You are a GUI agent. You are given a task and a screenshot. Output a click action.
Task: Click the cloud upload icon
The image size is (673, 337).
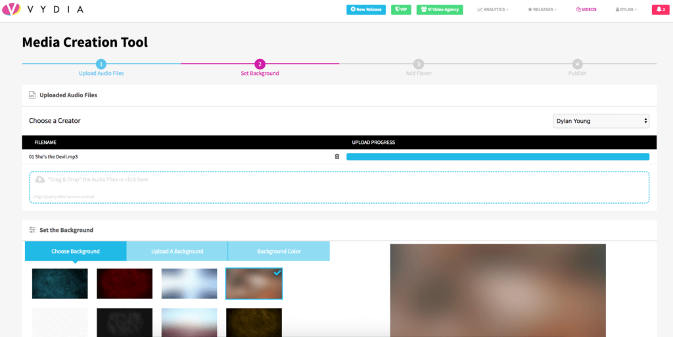(x=40, y=179)
